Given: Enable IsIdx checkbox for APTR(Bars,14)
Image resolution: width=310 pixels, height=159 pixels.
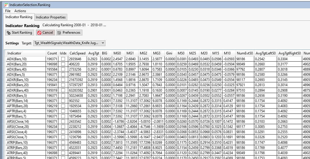Looking at the screenshot, I should click(63, 101).
